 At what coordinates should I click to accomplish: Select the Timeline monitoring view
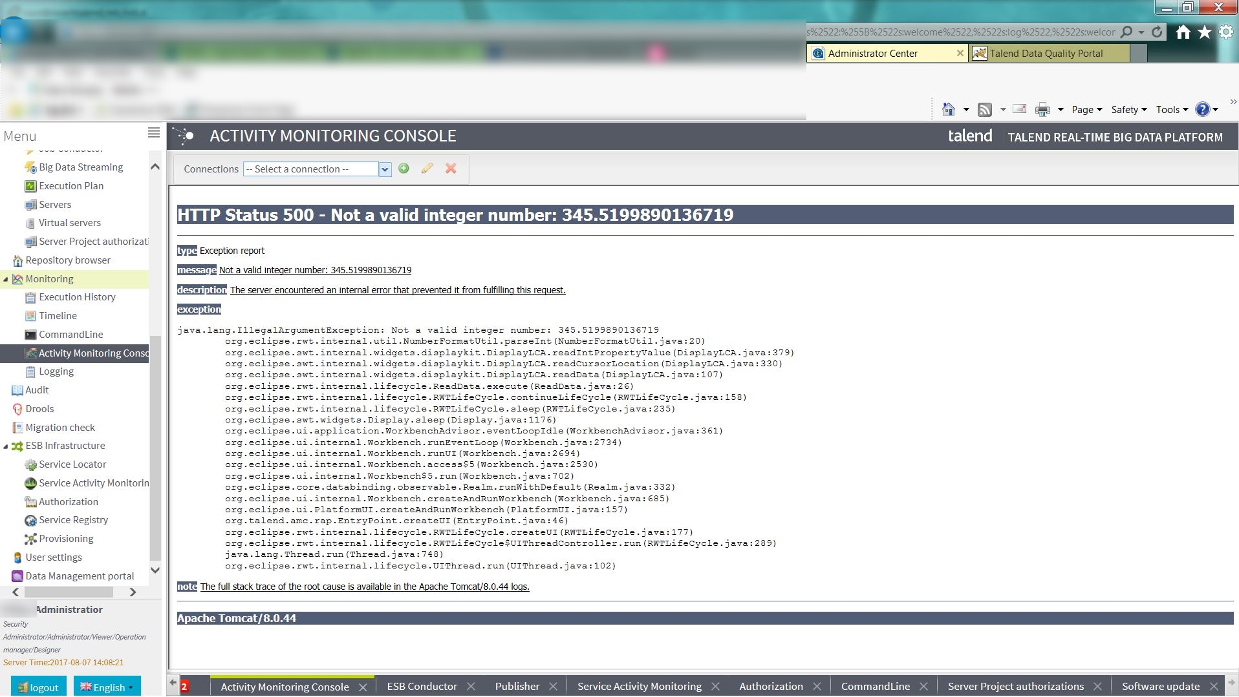(x=59, y=315)
